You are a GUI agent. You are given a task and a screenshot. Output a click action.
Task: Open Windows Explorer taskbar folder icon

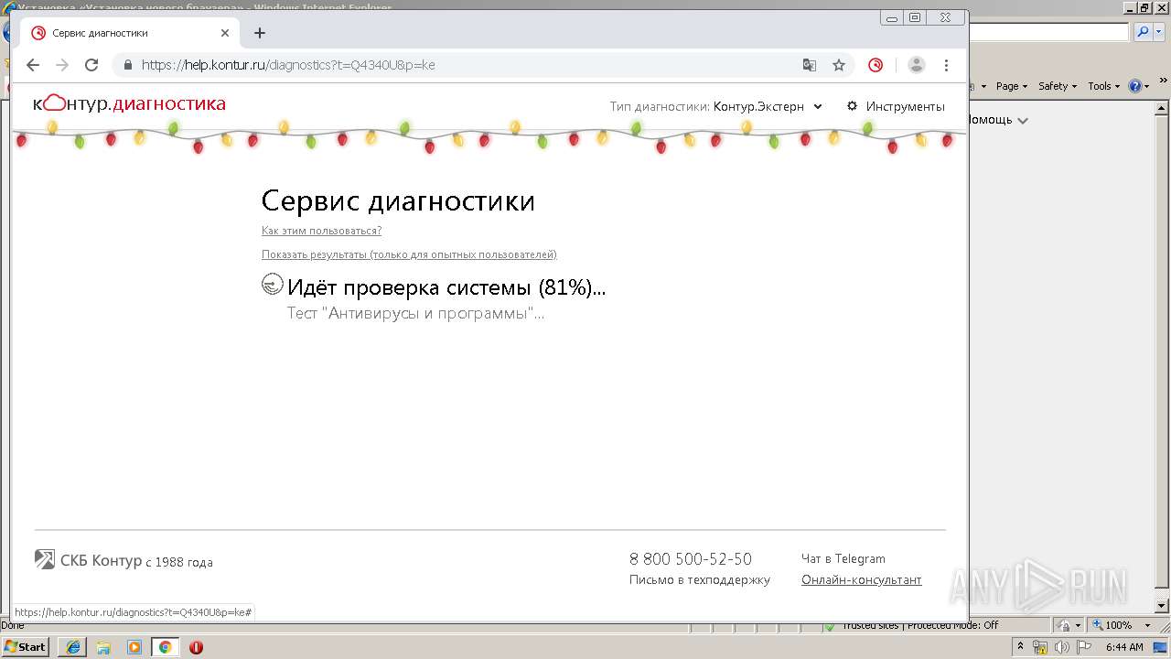103,646
